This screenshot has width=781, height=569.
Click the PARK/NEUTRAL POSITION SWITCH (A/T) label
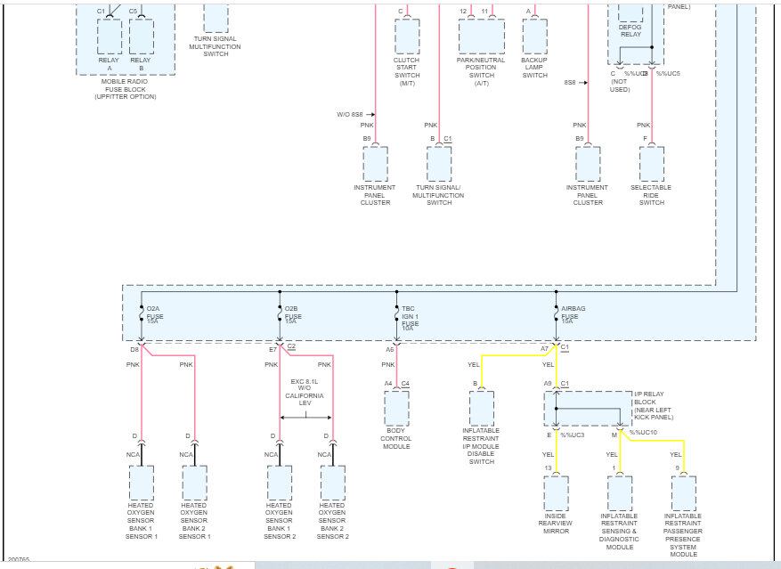click(x=481, y=72)
